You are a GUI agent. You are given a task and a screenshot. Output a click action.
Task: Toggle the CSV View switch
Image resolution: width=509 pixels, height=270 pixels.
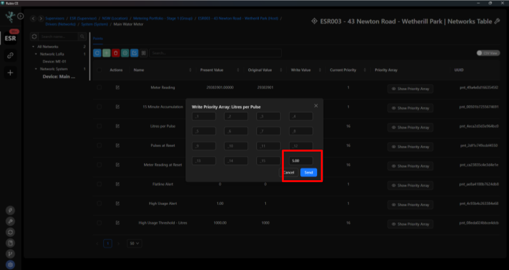click(x=488, y=53)
